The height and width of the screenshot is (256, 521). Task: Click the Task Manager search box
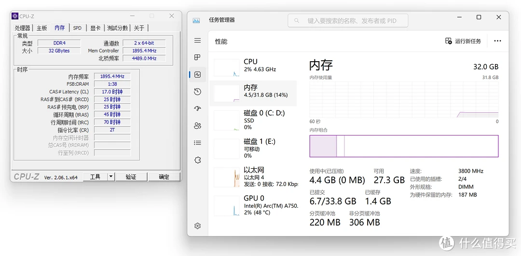point(348,21)
